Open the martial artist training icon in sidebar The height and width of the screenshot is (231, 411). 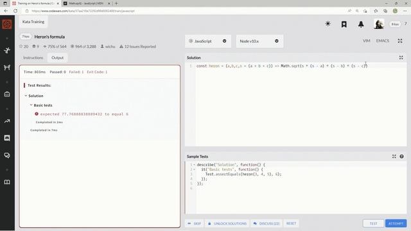(x=7, y=50)
